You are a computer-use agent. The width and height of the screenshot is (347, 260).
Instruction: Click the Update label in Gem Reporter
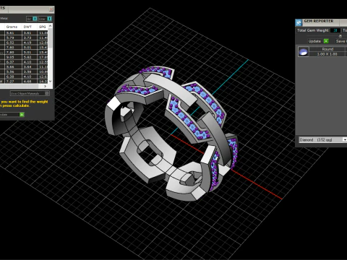coord(314,41)
